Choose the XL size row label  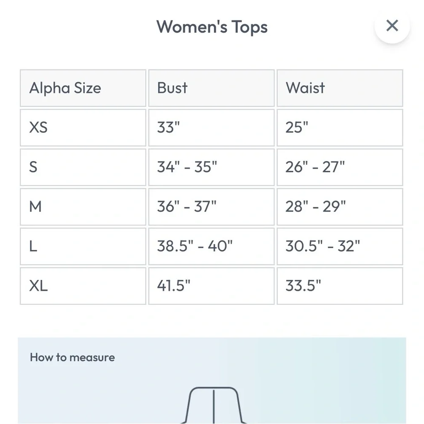(x=38, y=286)
